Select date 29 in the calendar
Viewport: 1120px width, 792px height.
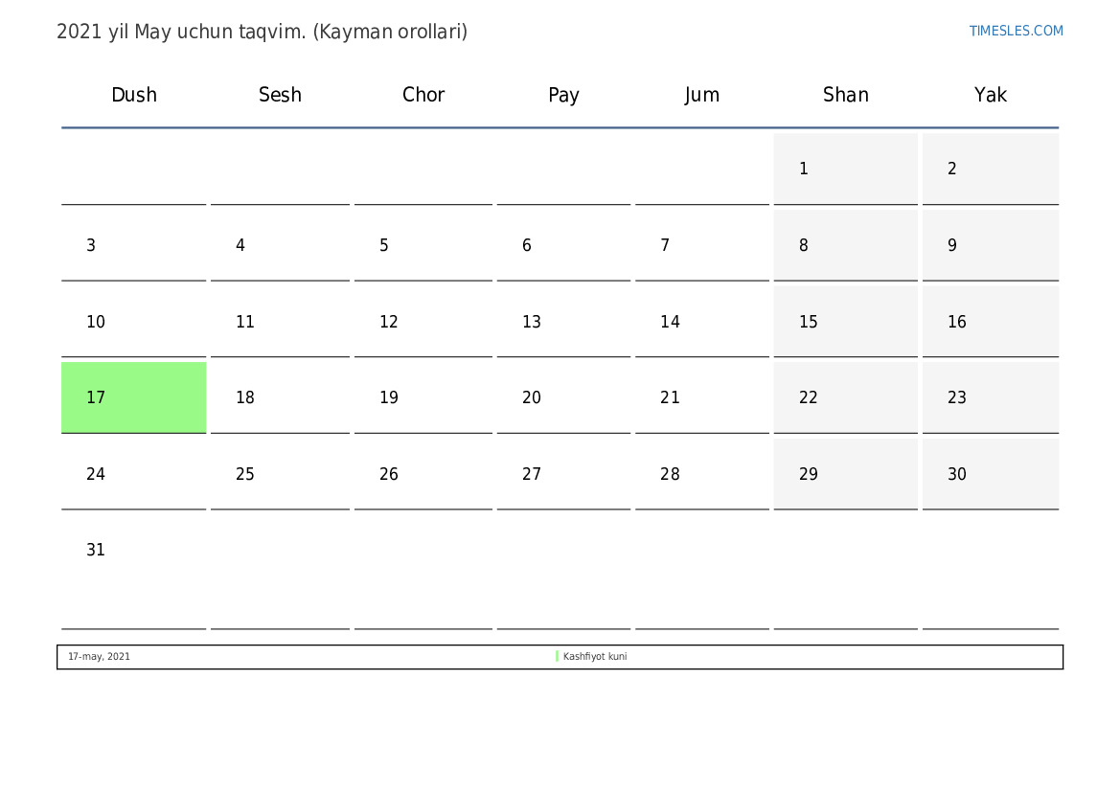846,473
